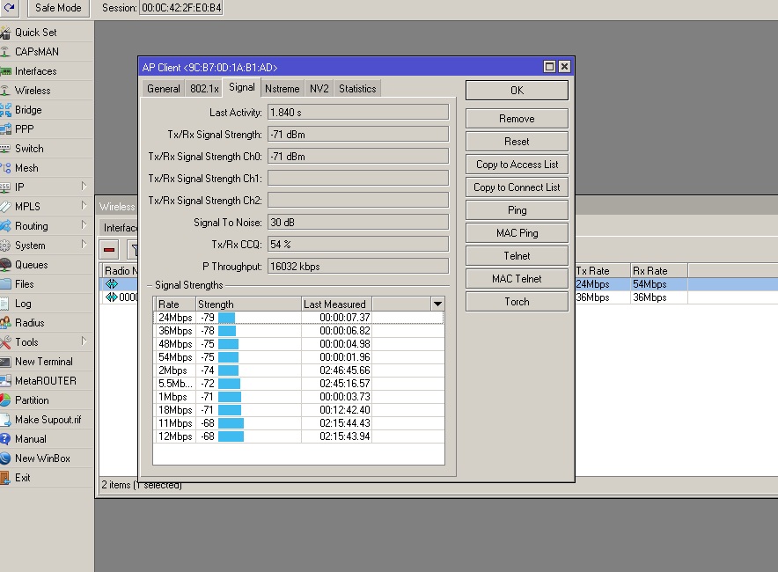The height and width of the screenshot is (572, 778).
Task: Switch to the NV2 tab
Action: 319,88
